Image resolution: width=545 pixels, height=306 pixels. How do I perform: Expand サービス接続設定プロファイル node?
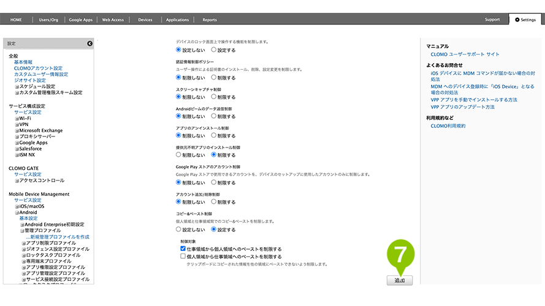(x=24, y=280)
